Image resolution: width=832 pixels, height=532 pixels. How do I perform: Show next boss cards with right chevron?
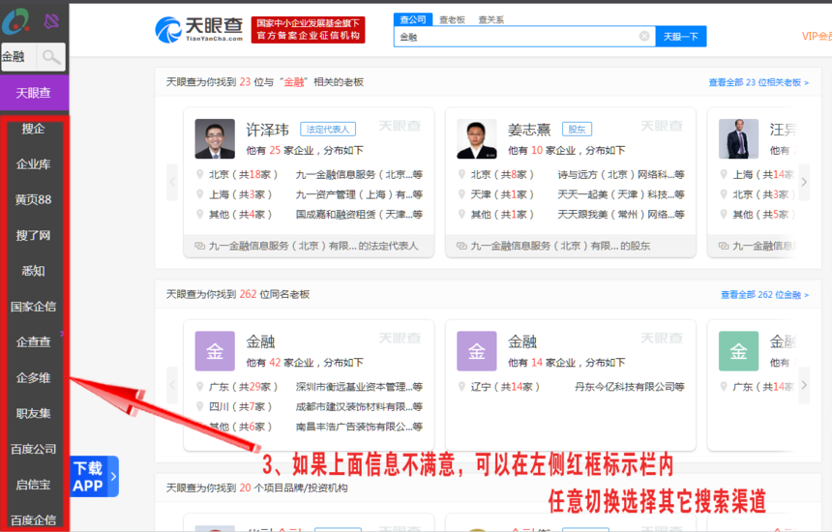pos(804,182)
